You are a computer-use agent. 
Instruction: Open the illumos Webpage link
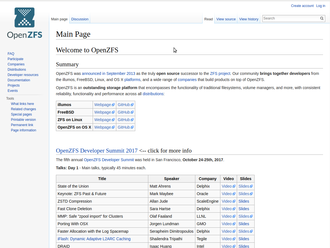[x=104, y=105]
